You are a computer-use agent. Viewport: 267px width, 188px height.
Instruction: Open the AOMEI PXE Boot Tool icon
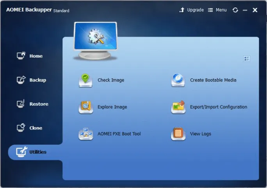click(85, 134)
